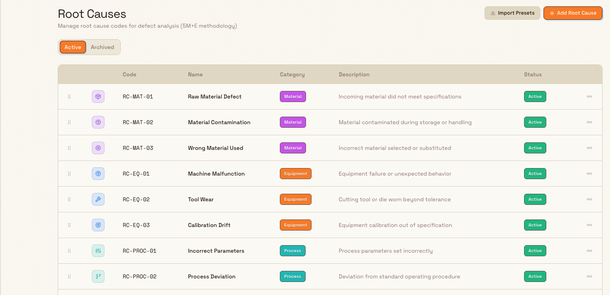This screenshot has width=610, height=295.
Task: Click the sliders icon for Incorrect Parameters
Action: pyautogui.click(x=98, y=251)
